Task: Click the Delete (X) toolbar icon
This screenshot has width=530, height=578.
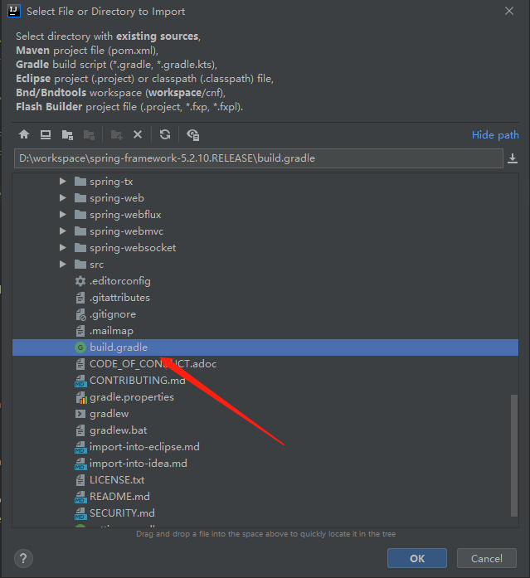Action: (138, 134)
